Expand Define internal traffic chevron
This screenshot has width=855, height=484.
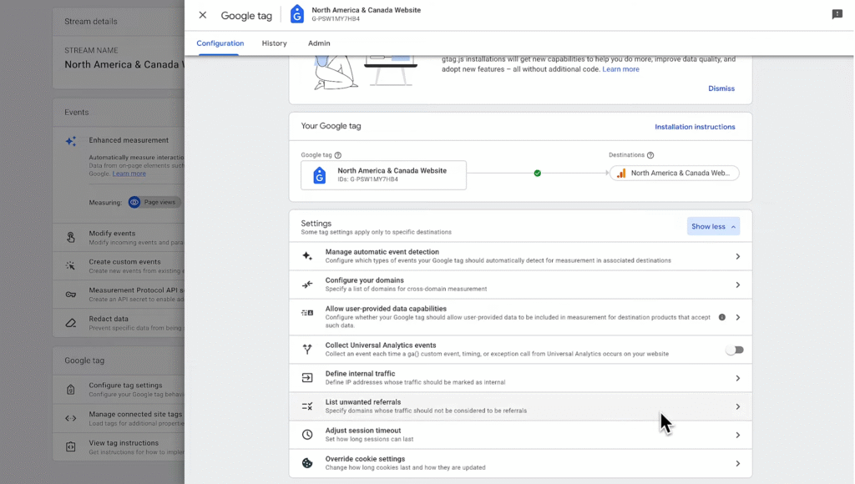[x=738, y=378]
